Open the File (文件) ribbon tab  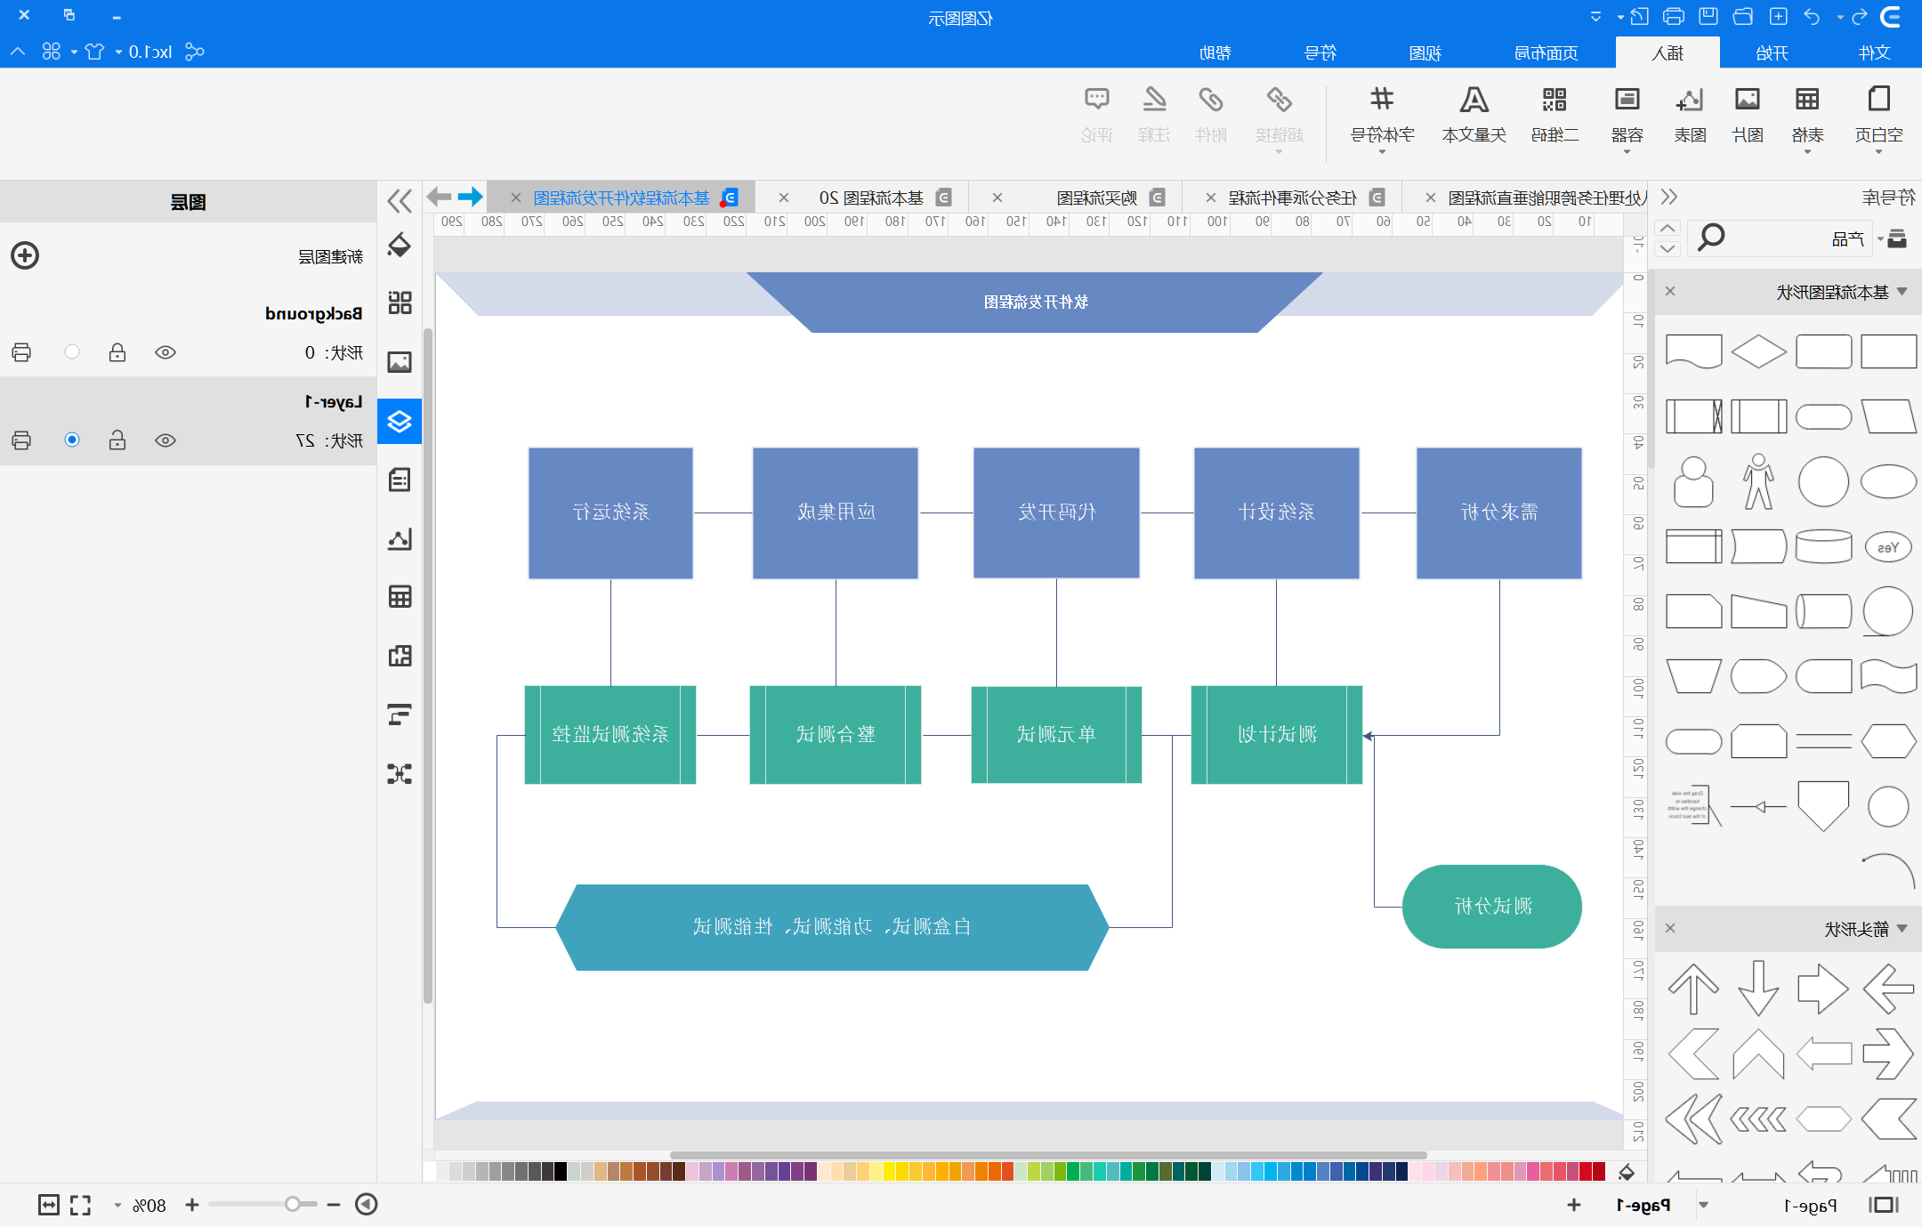click(x=1874, y=52)
